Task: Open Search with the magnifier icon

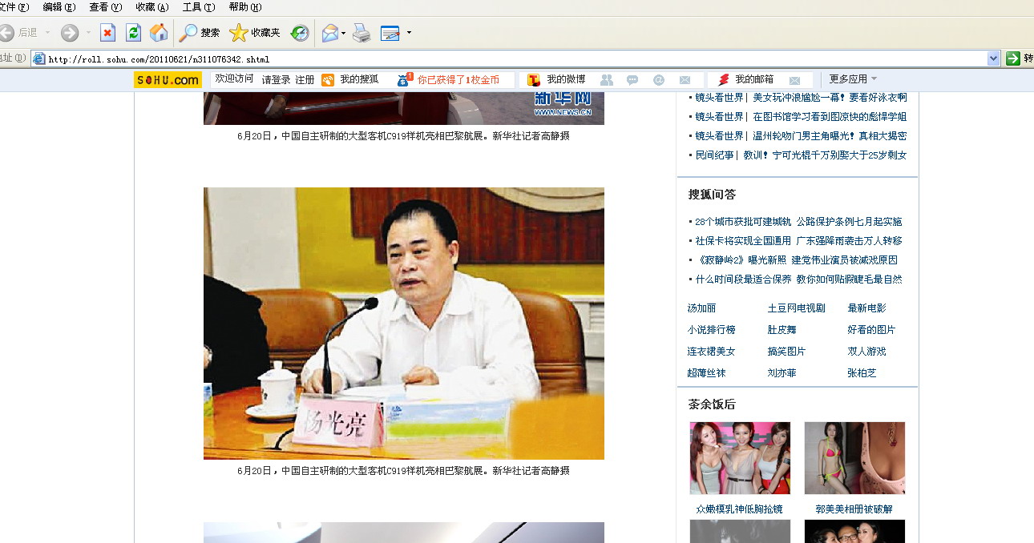Action: point(188,33)
